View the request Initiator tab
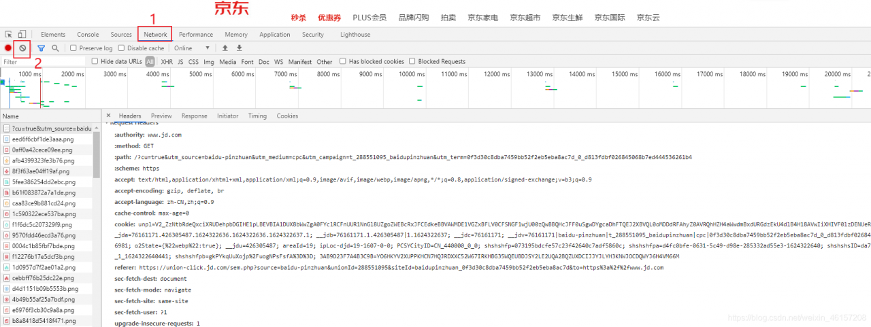871x327 pixels. click(x=228, y=116)
